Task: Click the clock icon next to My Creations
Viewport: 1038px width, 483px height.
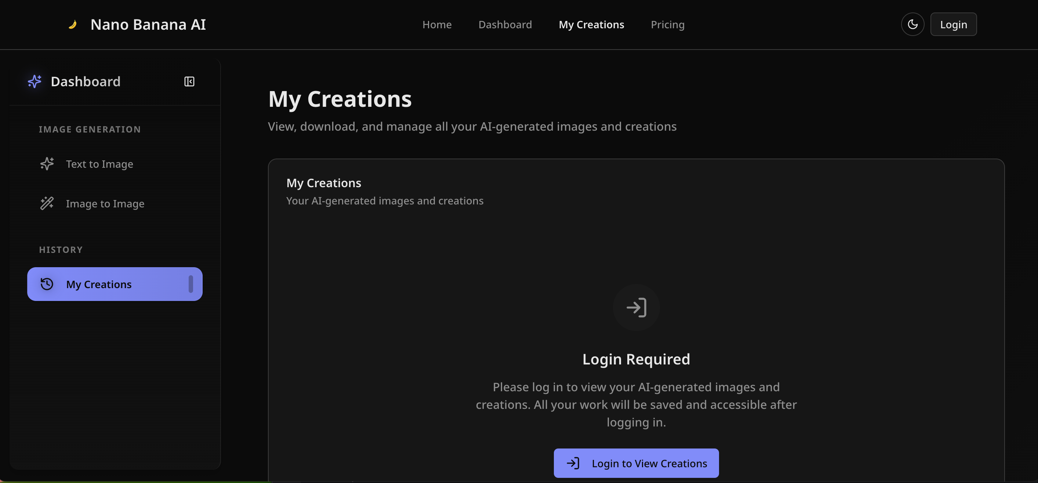Action: pyautogui.click(x=47, y=284)
